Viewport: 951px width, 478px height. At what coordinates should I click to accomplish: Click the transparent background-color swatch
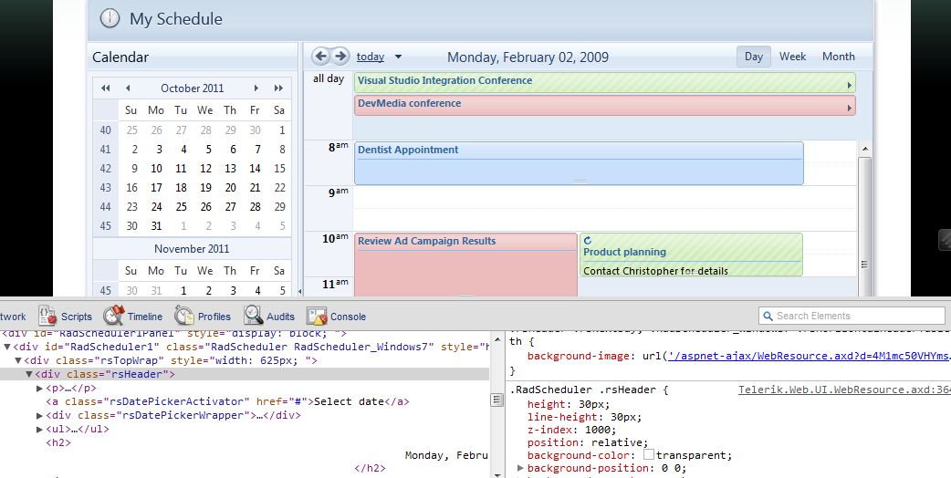click(x=649, y=455)
